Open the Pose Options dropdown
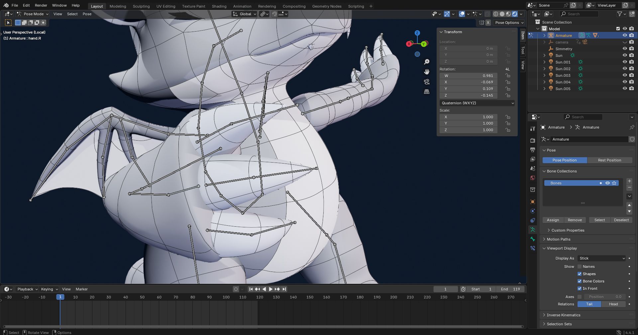The height and width of the screenshot is (335, 638). click(509, 23)
